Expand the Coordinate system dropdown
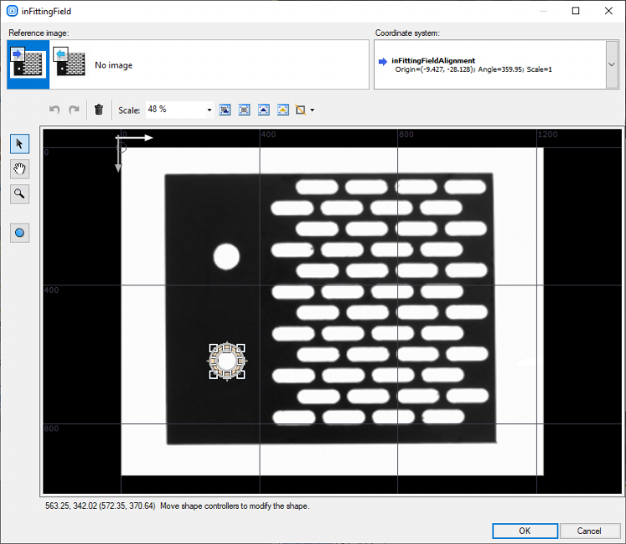This screenshot has height=544, width=626. pyautogui.click(x=611, y=64)
